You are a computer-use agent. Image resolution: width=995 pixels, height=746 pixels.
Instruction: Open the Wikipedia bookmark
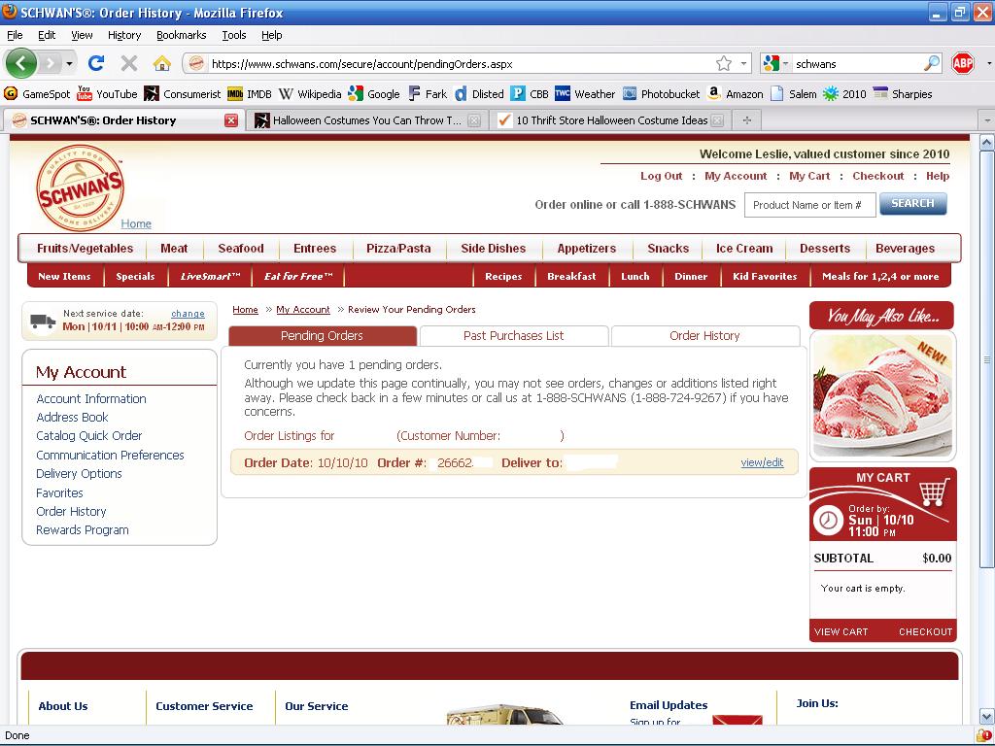point(310,94)
